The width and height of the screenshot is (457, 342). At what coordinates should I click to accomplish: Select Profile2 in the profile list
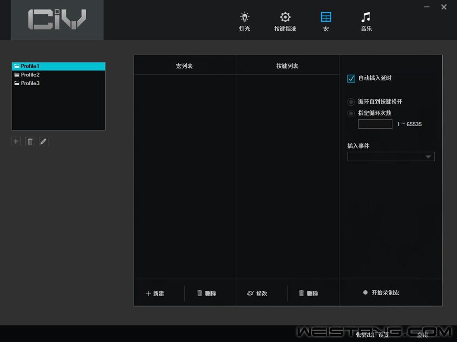58,74
